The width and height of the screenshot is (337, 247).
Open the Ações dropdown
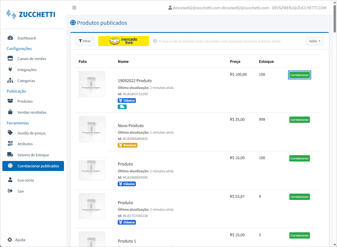coord(314,41)
